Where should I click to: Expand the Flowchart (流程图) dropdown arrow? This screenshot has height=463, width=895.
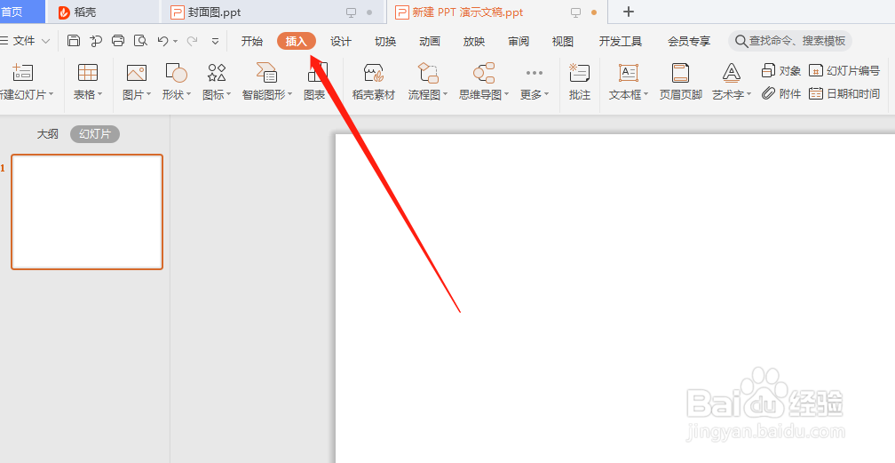click(x=445, y=94)
